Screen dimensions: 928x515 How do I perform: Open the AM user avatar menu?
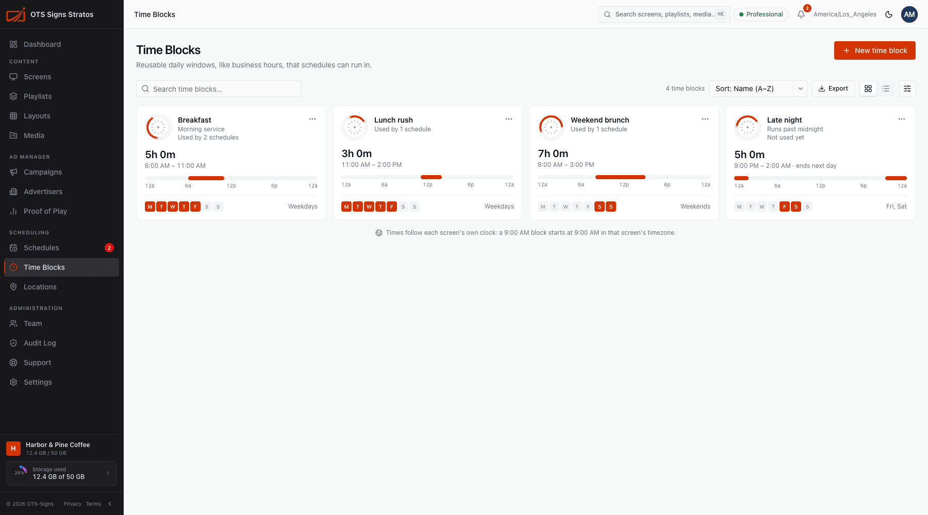coord(909,14)
